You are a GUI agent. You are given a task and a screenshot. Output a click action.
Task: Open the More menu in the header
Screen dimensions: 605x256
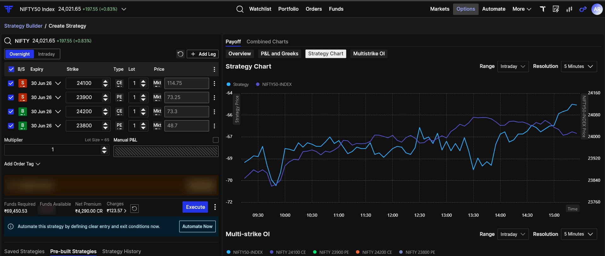(x=522, y=9)
